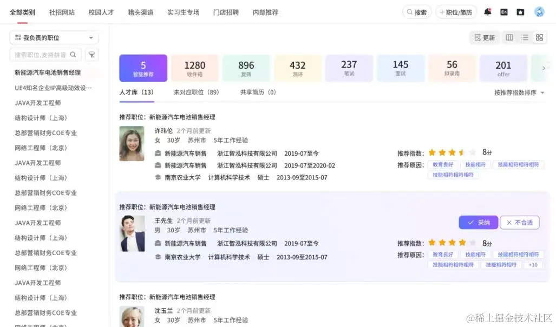This screenshot has height=327, width=556.
Task: Select the 432 测评 stage card
Action: (x=298, y=68)
